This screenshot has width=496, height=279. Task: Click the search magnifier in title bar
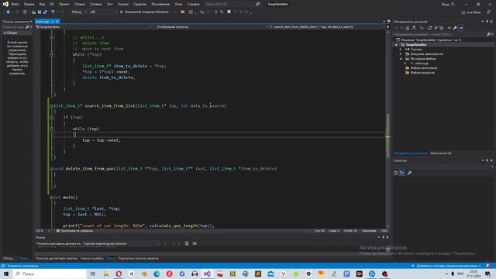pyautogui.click(x=257, y=4)
